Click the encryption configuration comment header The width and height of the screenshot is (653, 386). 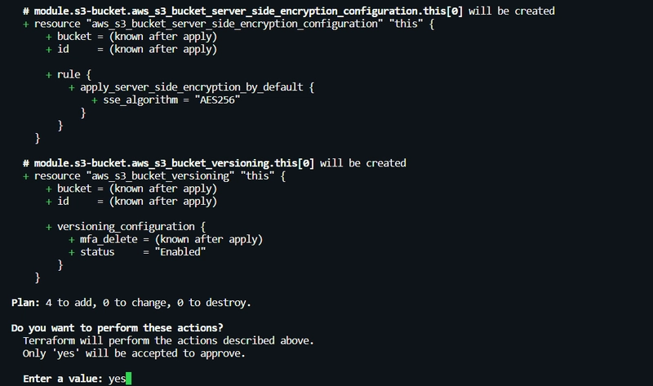[289, 11]
